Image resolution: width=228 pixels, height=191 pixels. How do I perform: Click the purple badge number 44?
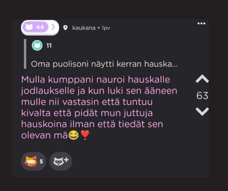40,27
